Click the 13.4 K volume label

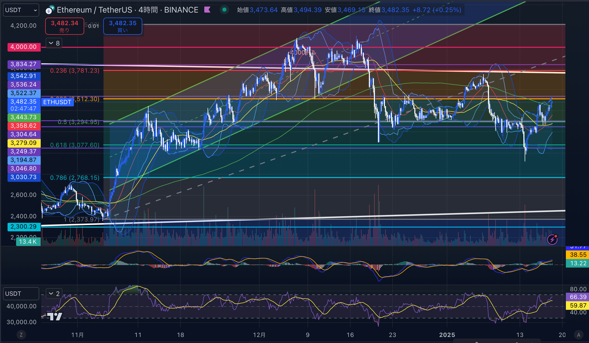[x=28, y=242]
